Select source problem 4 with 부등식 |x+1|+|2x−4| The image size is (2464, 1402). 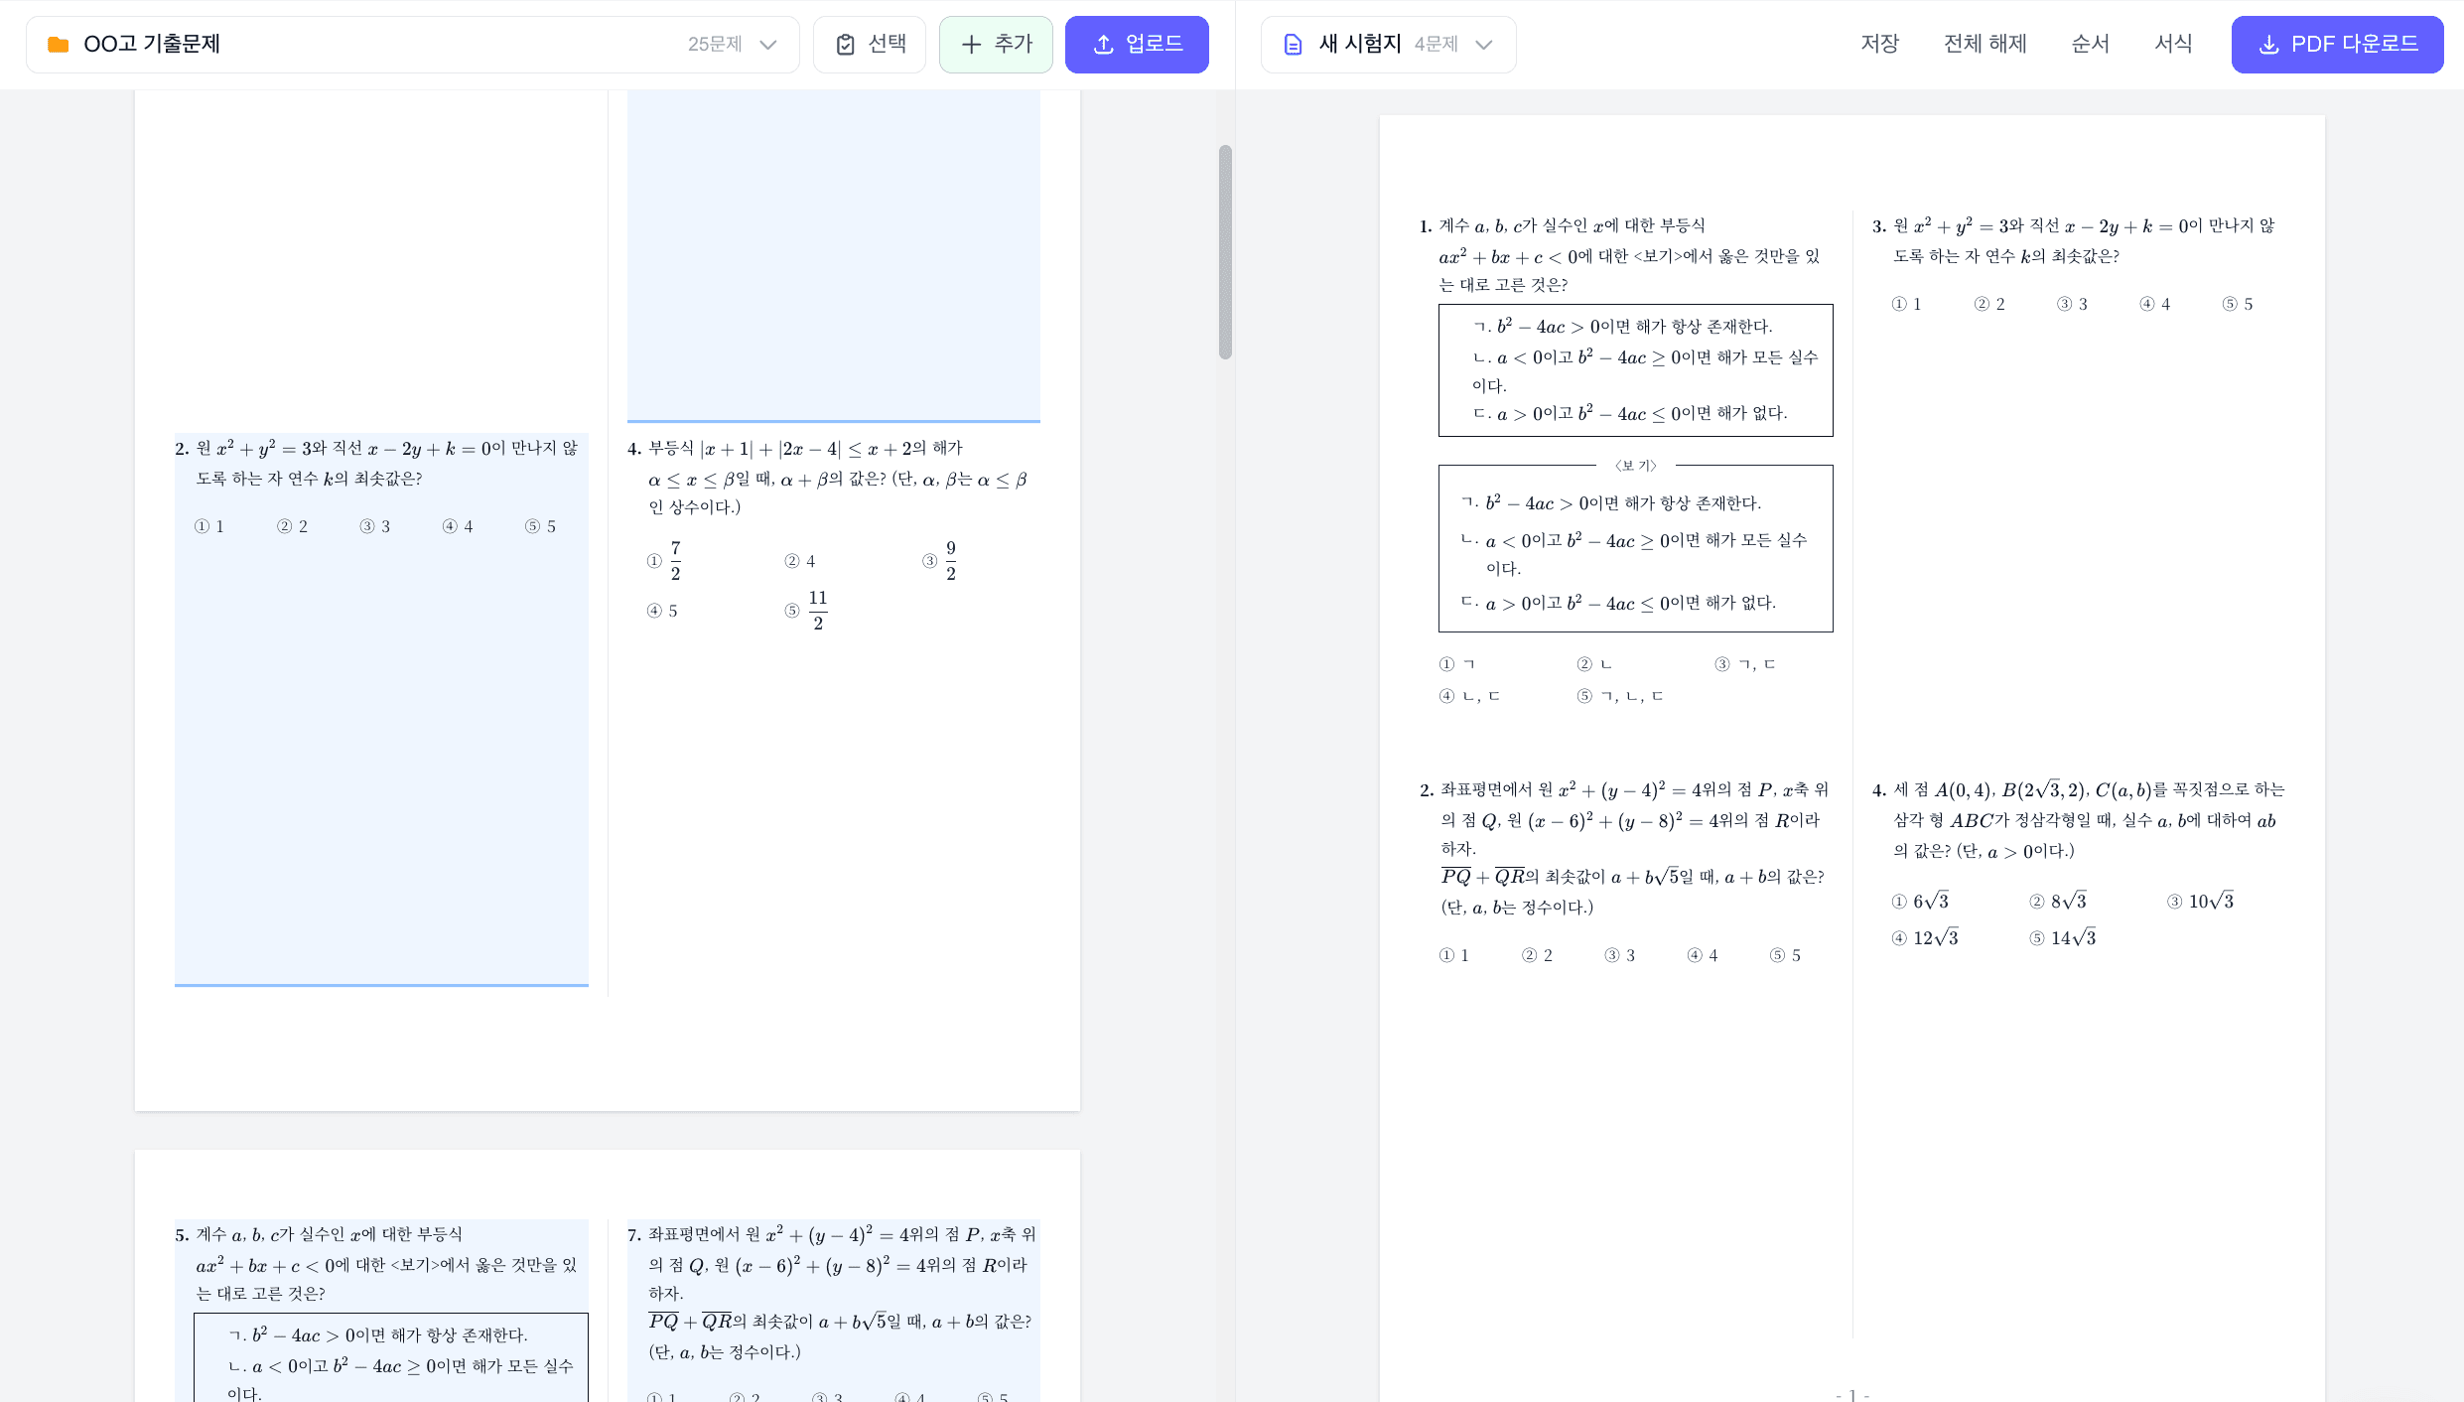tap(834, 536)
